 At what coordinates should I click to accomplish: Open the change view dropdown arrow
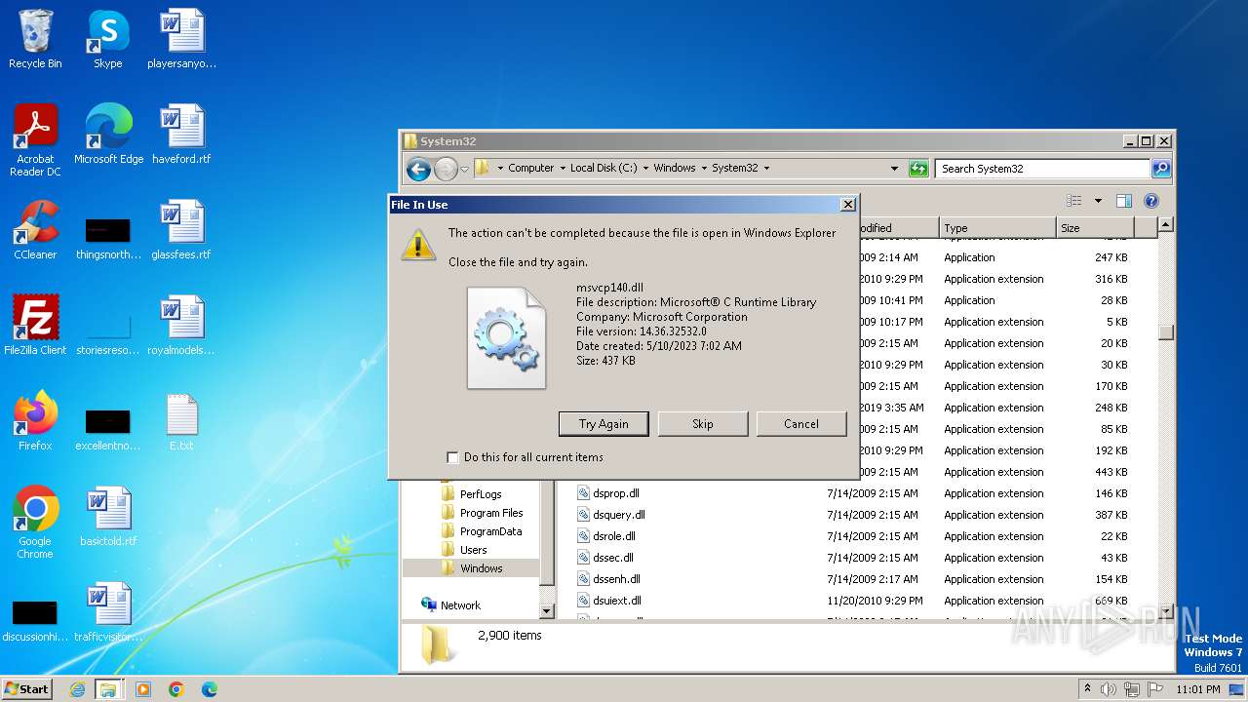[x=1098, y=201]
